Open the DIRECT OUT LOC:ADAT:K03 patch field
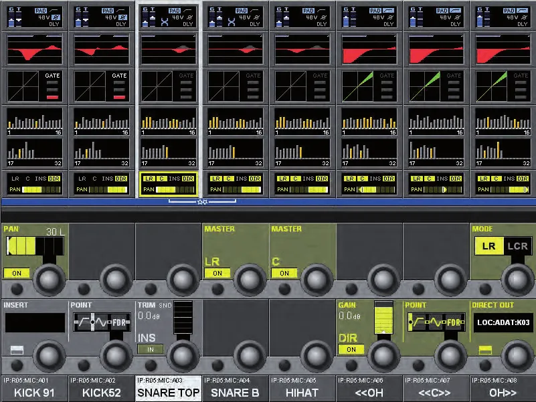536x402 pixels. tap(503, 322)
